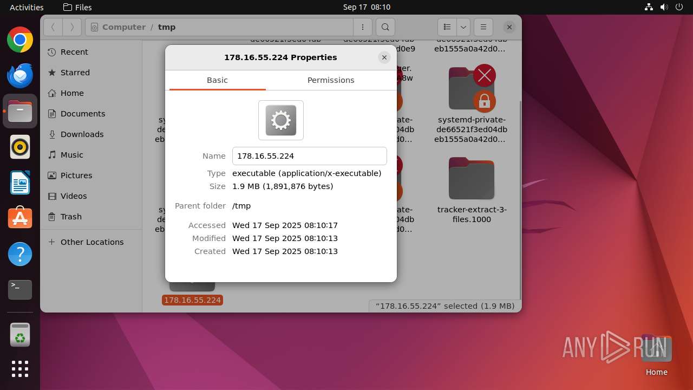
Task: Open the Activities overview
Action: pyautogui.click(x=27, y=7)
